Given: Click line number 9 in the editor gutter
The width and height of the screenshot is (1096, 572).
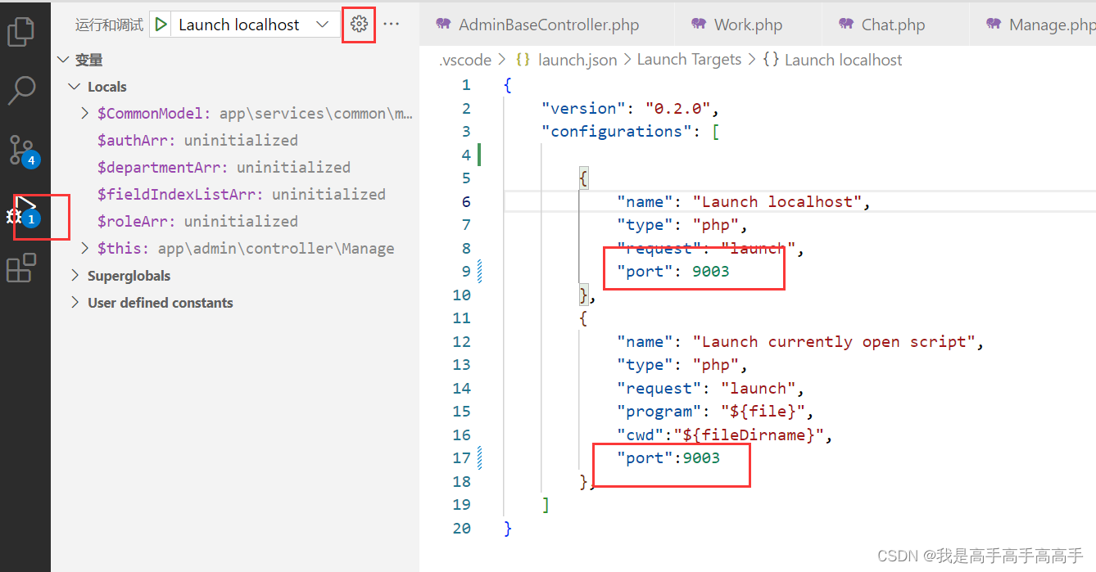Looking at the screenshot, I should (465, 271).
